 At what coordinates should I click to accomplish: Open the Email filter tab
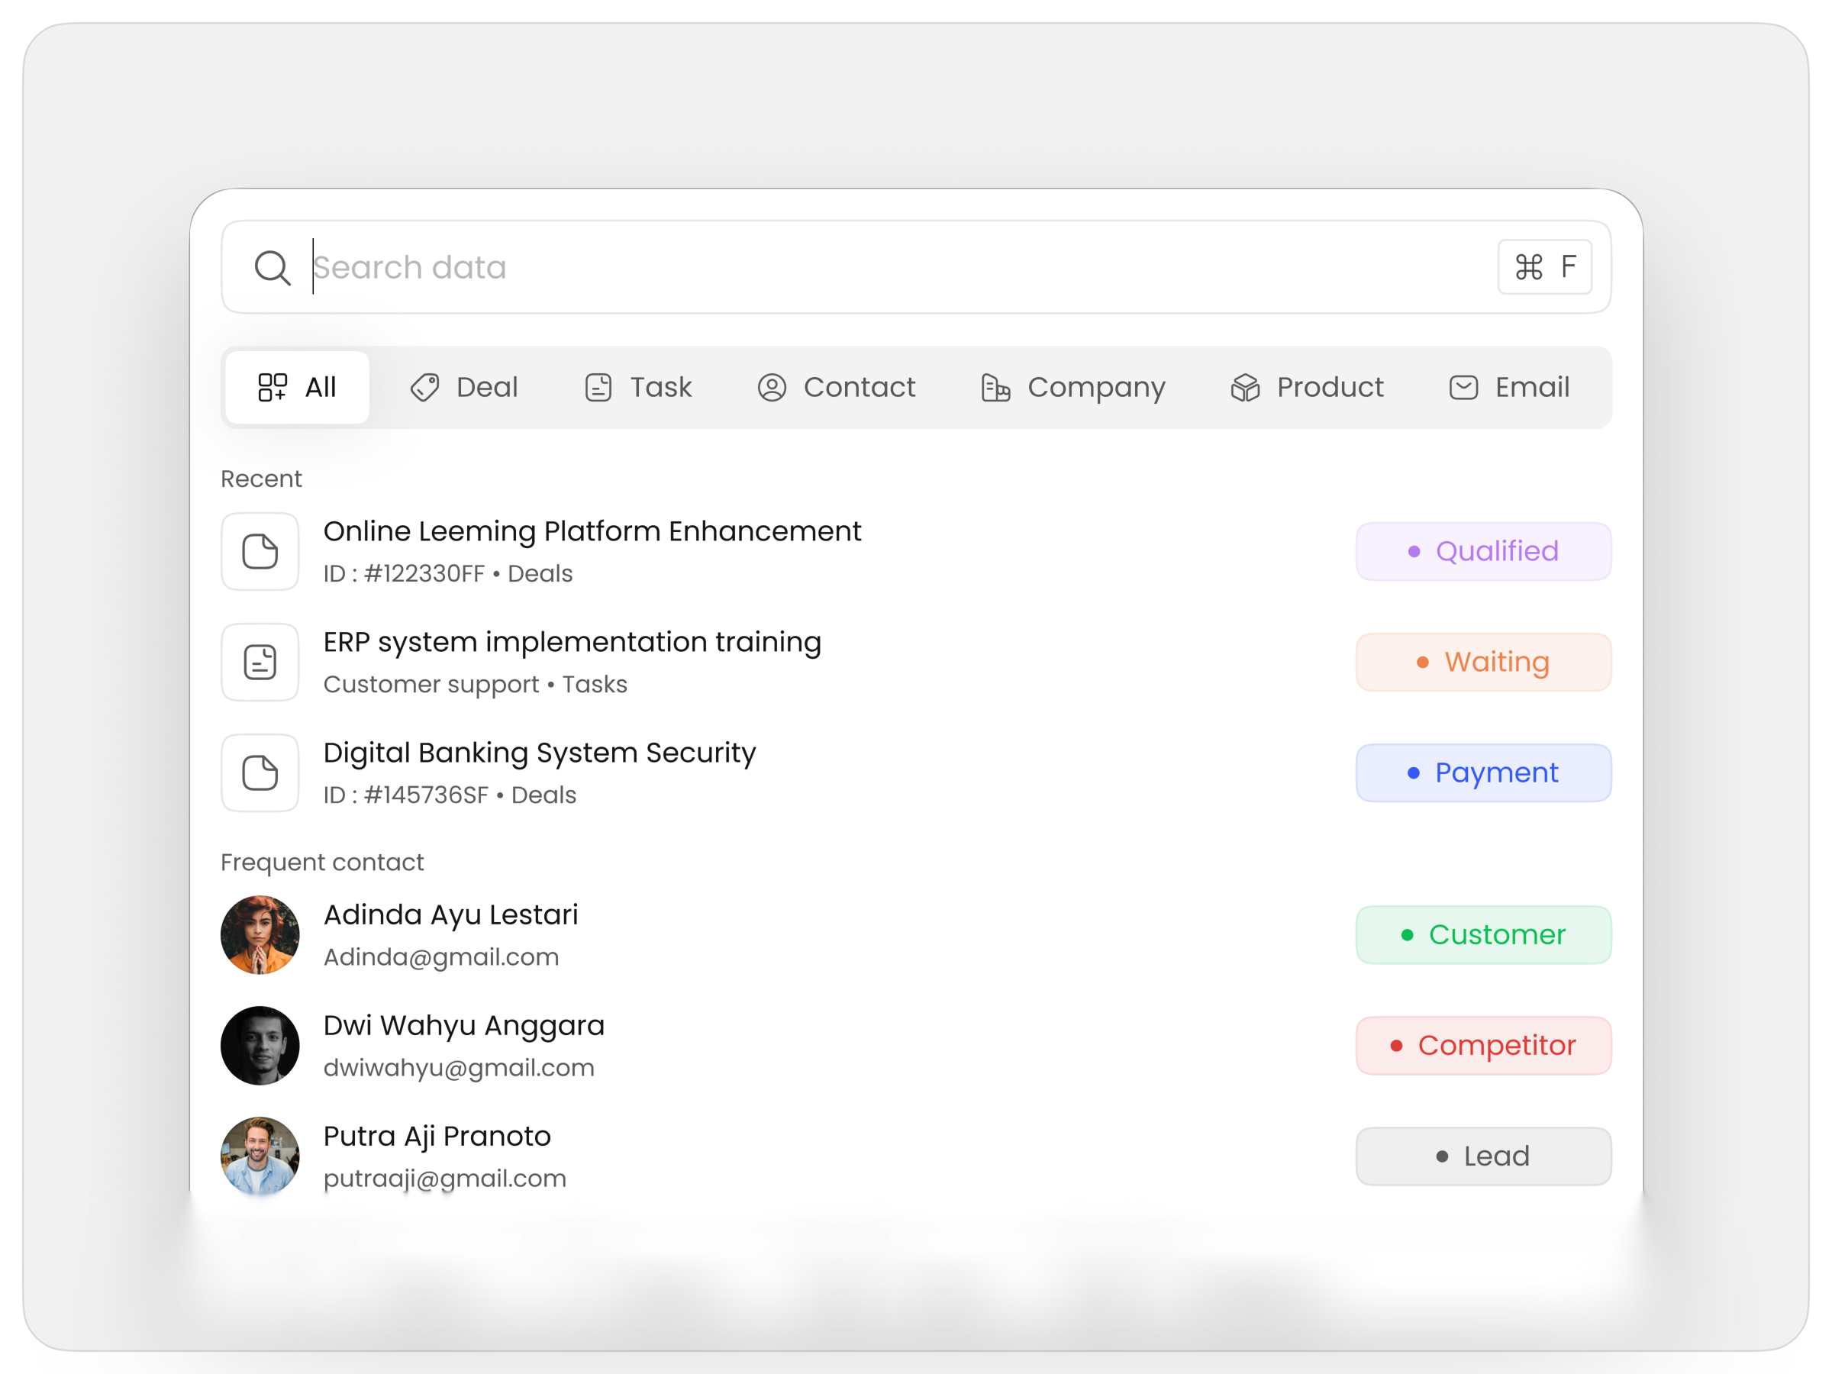coord(1511,387)
